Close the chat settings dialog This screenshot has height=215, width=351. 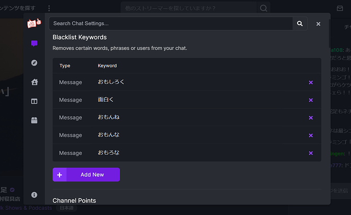318,24
